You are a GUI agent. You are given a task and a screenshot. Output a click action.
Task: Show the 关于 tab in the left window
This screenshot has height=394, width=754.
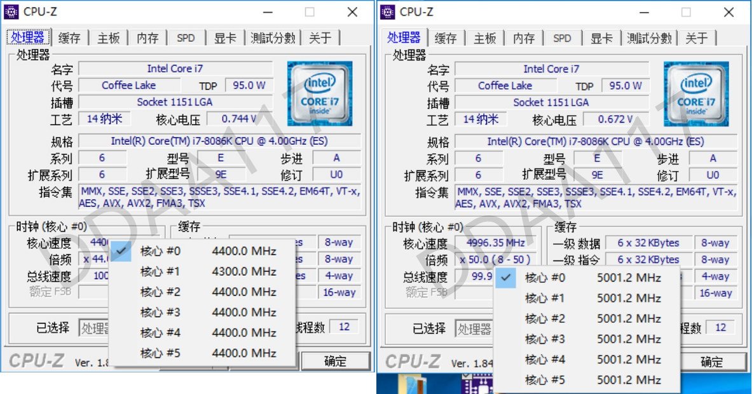320,38
